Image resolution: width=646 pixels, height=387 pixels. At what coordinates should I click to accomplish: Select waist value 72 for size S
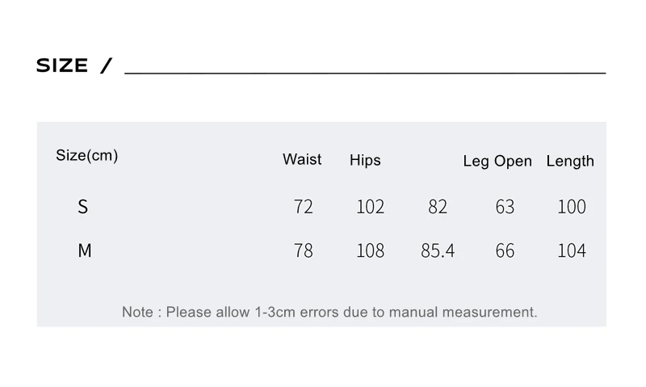pos(304,207)
